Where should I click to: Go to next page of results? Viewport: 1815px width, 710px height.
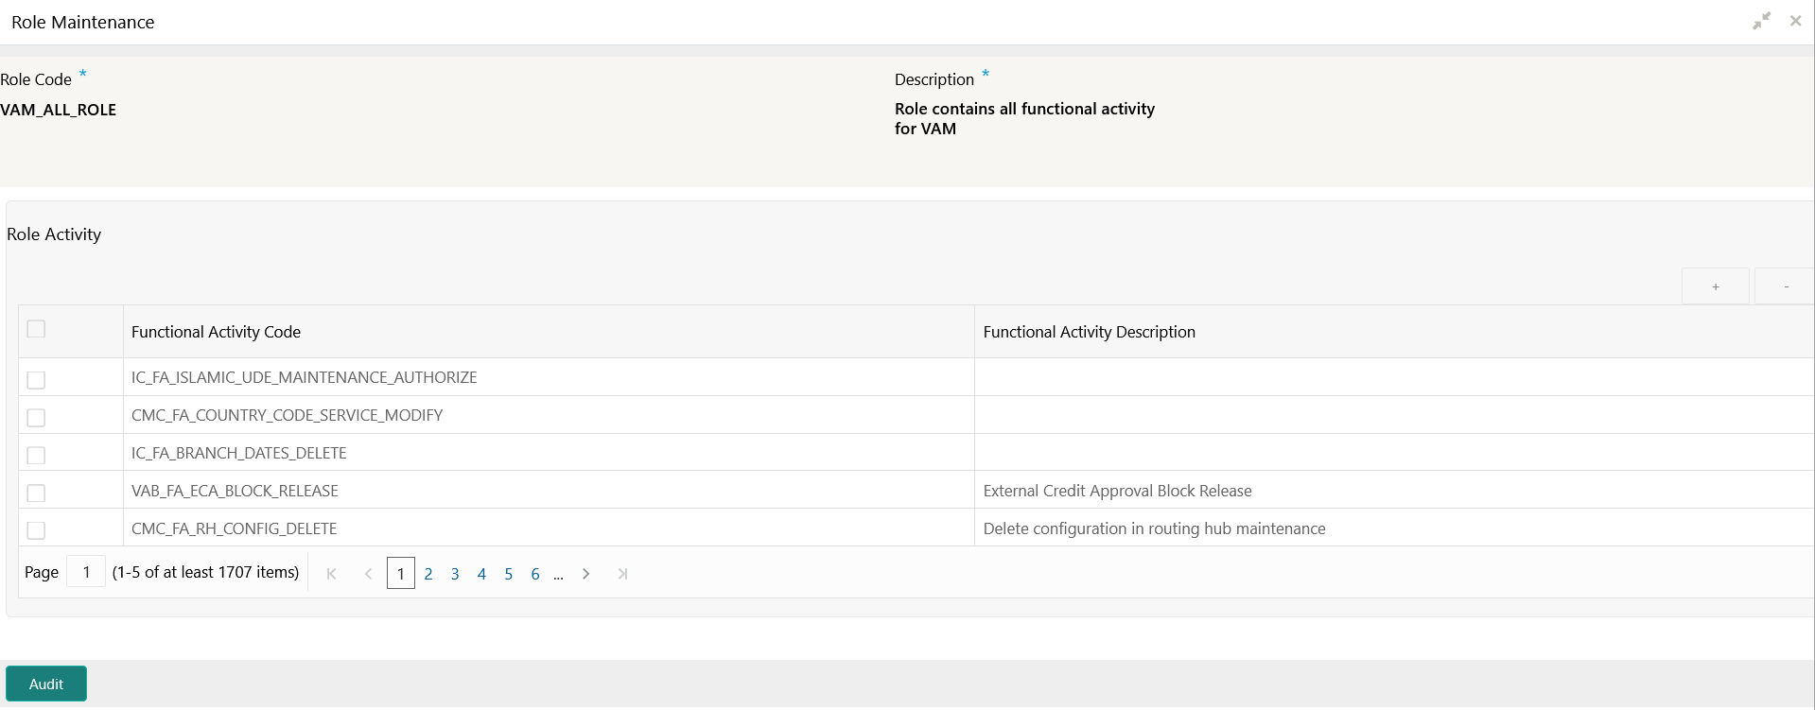pos(586,574)
